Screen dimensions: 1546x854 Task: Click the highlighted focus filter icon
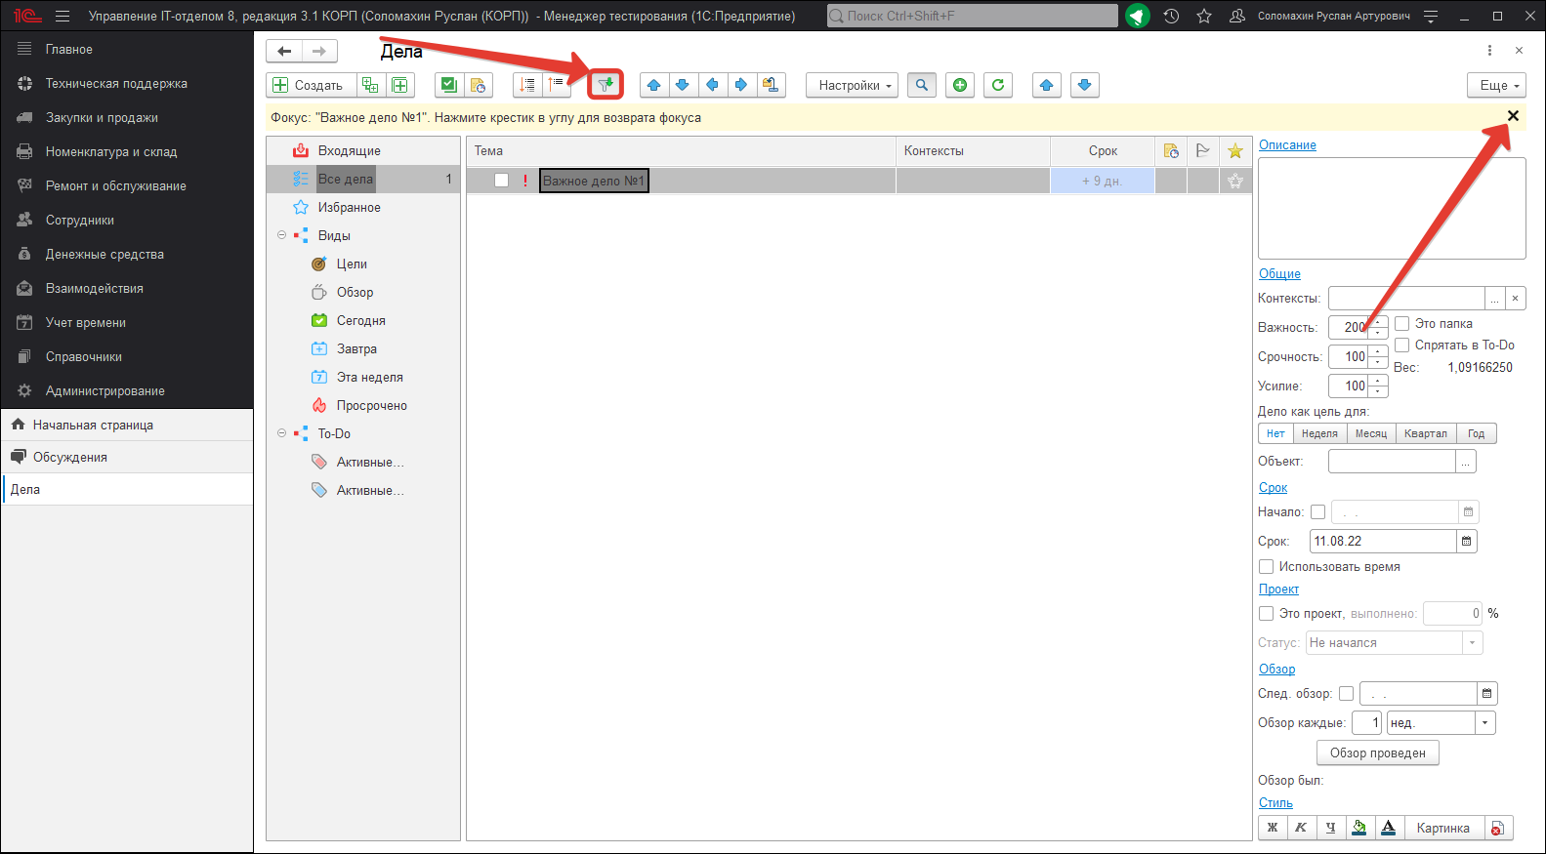pyautogui.click(x=606, y=85)
